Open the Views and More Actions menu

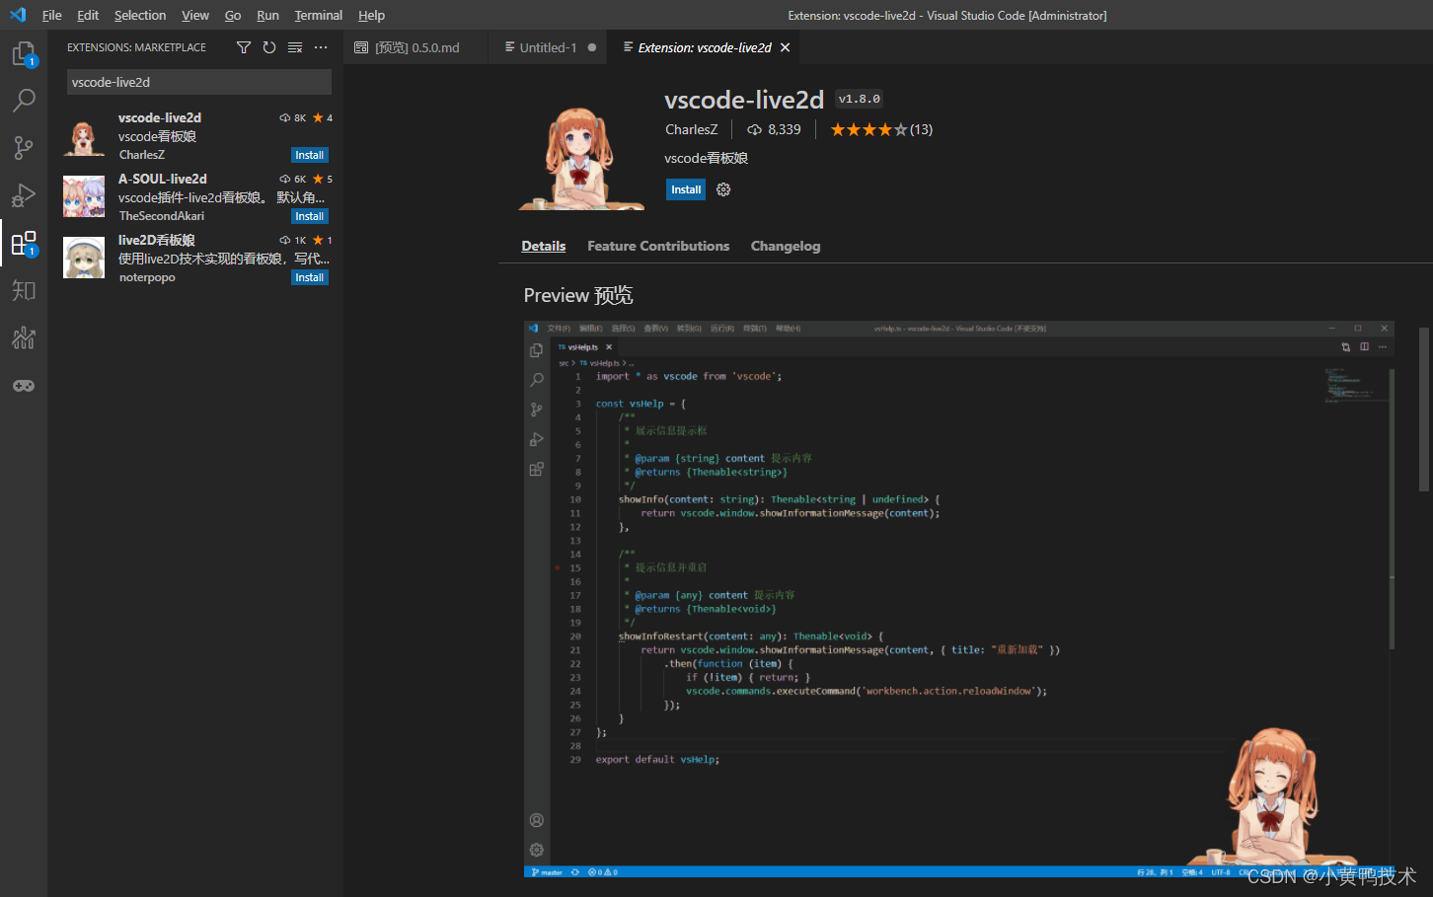(x=320, y=46)
